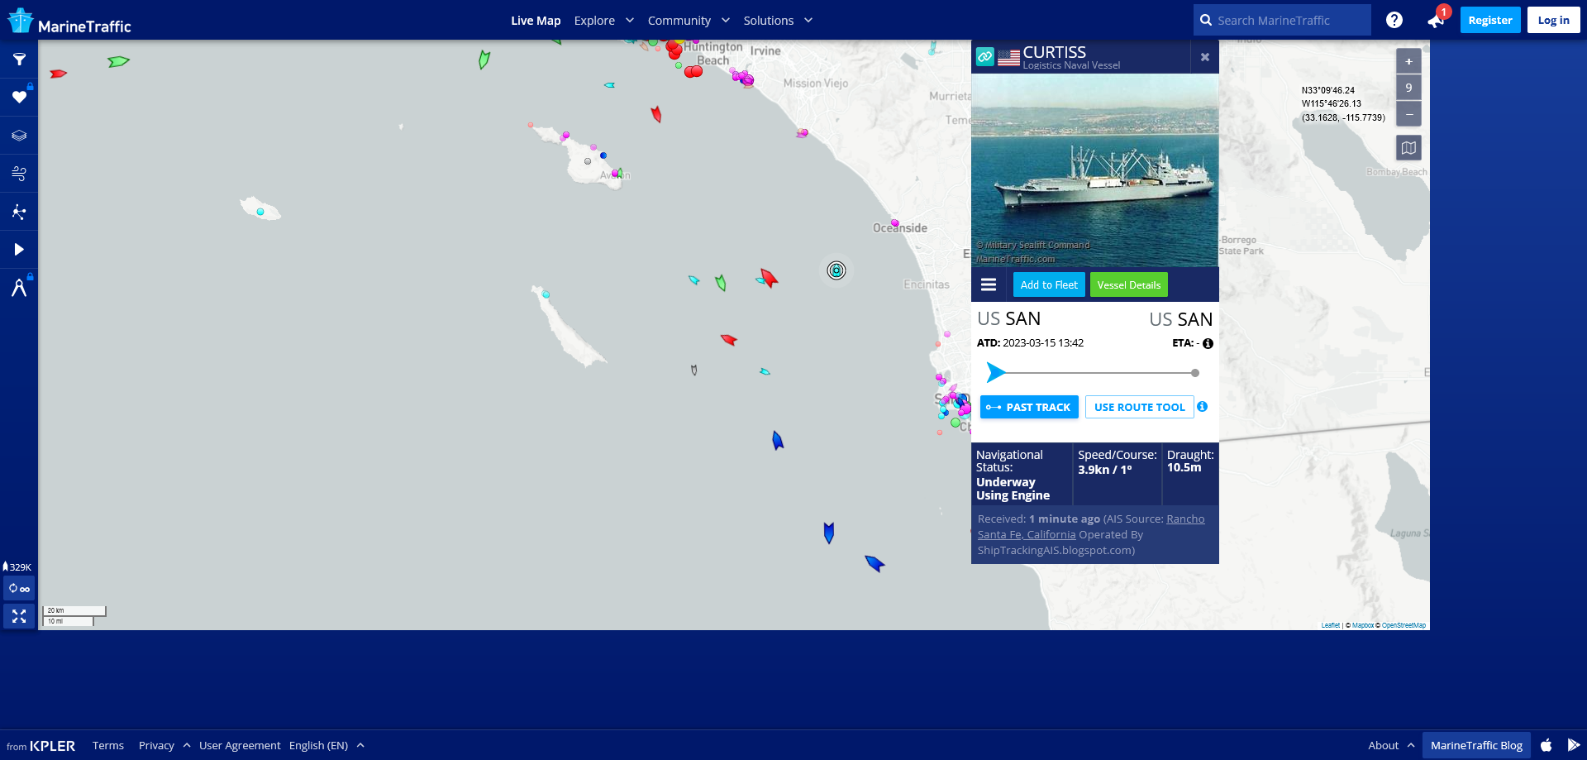This screenshot has height=760, width=1587.
Task: Show wind weather layer icon
Action: [x=19, y=174]
